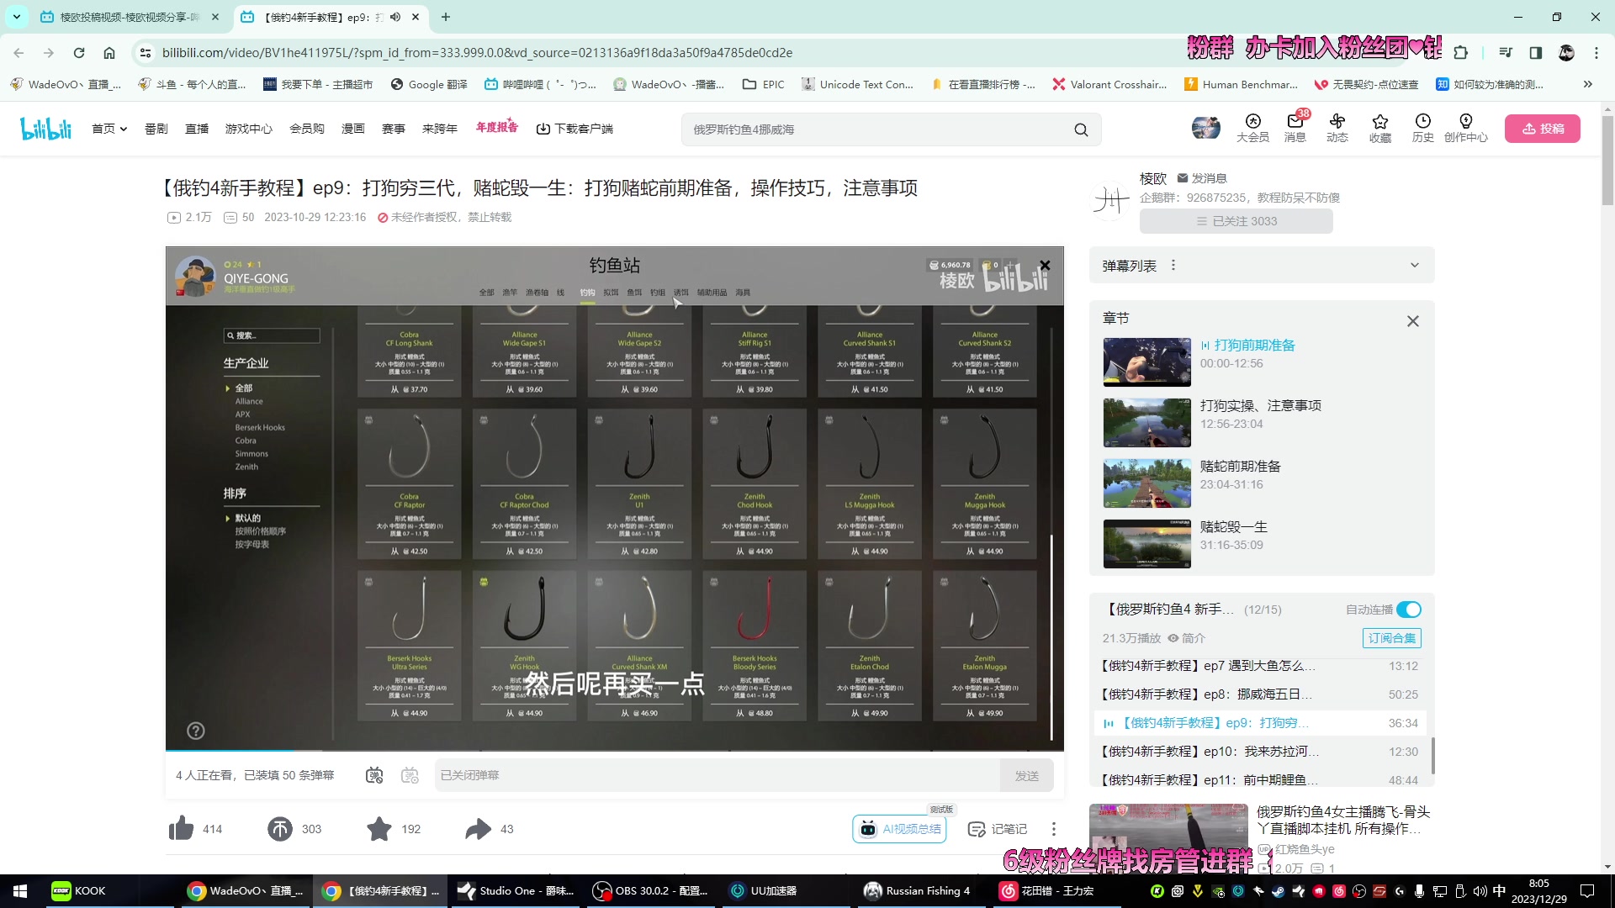Click uploader 棱欧 avatar

pos(1110,200)
